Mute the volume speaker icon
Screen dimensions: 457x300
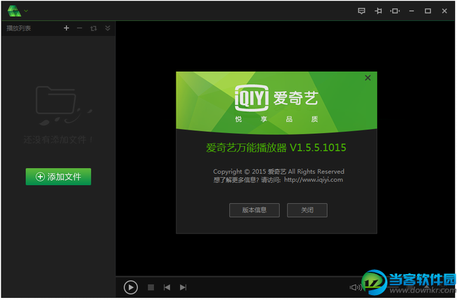(x=355, y=287)
